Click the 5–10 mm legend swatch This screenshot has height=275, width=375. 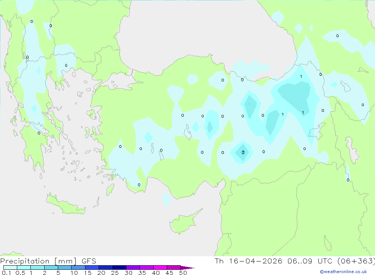tap(64, 267)
